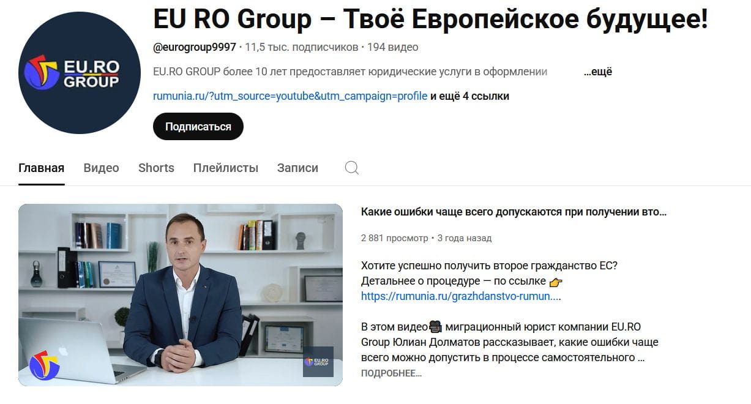The image size is (751, 404).
Task: Click the @eurogroup9997 channel handle
Action: (195, 47)
